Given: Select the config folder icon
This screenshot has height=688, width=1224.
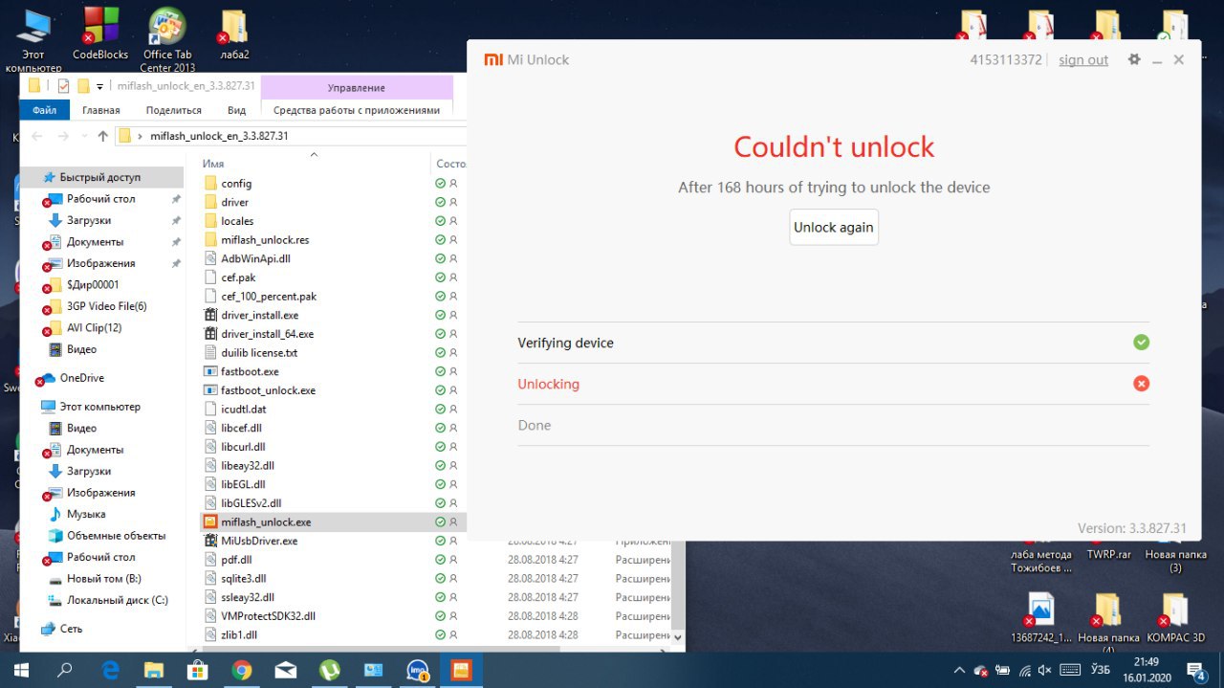Looking at the screenshot, I should 211,183.
